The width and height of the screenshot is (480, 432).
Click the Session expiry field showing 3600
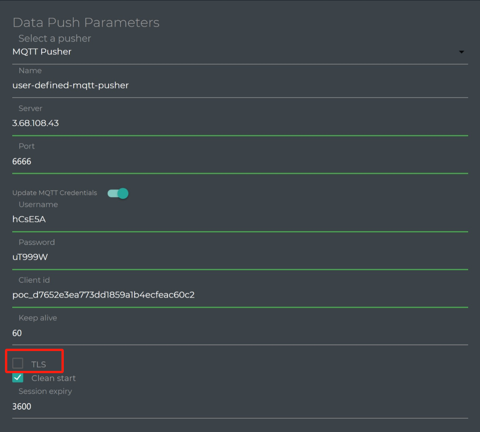point(153,406)
